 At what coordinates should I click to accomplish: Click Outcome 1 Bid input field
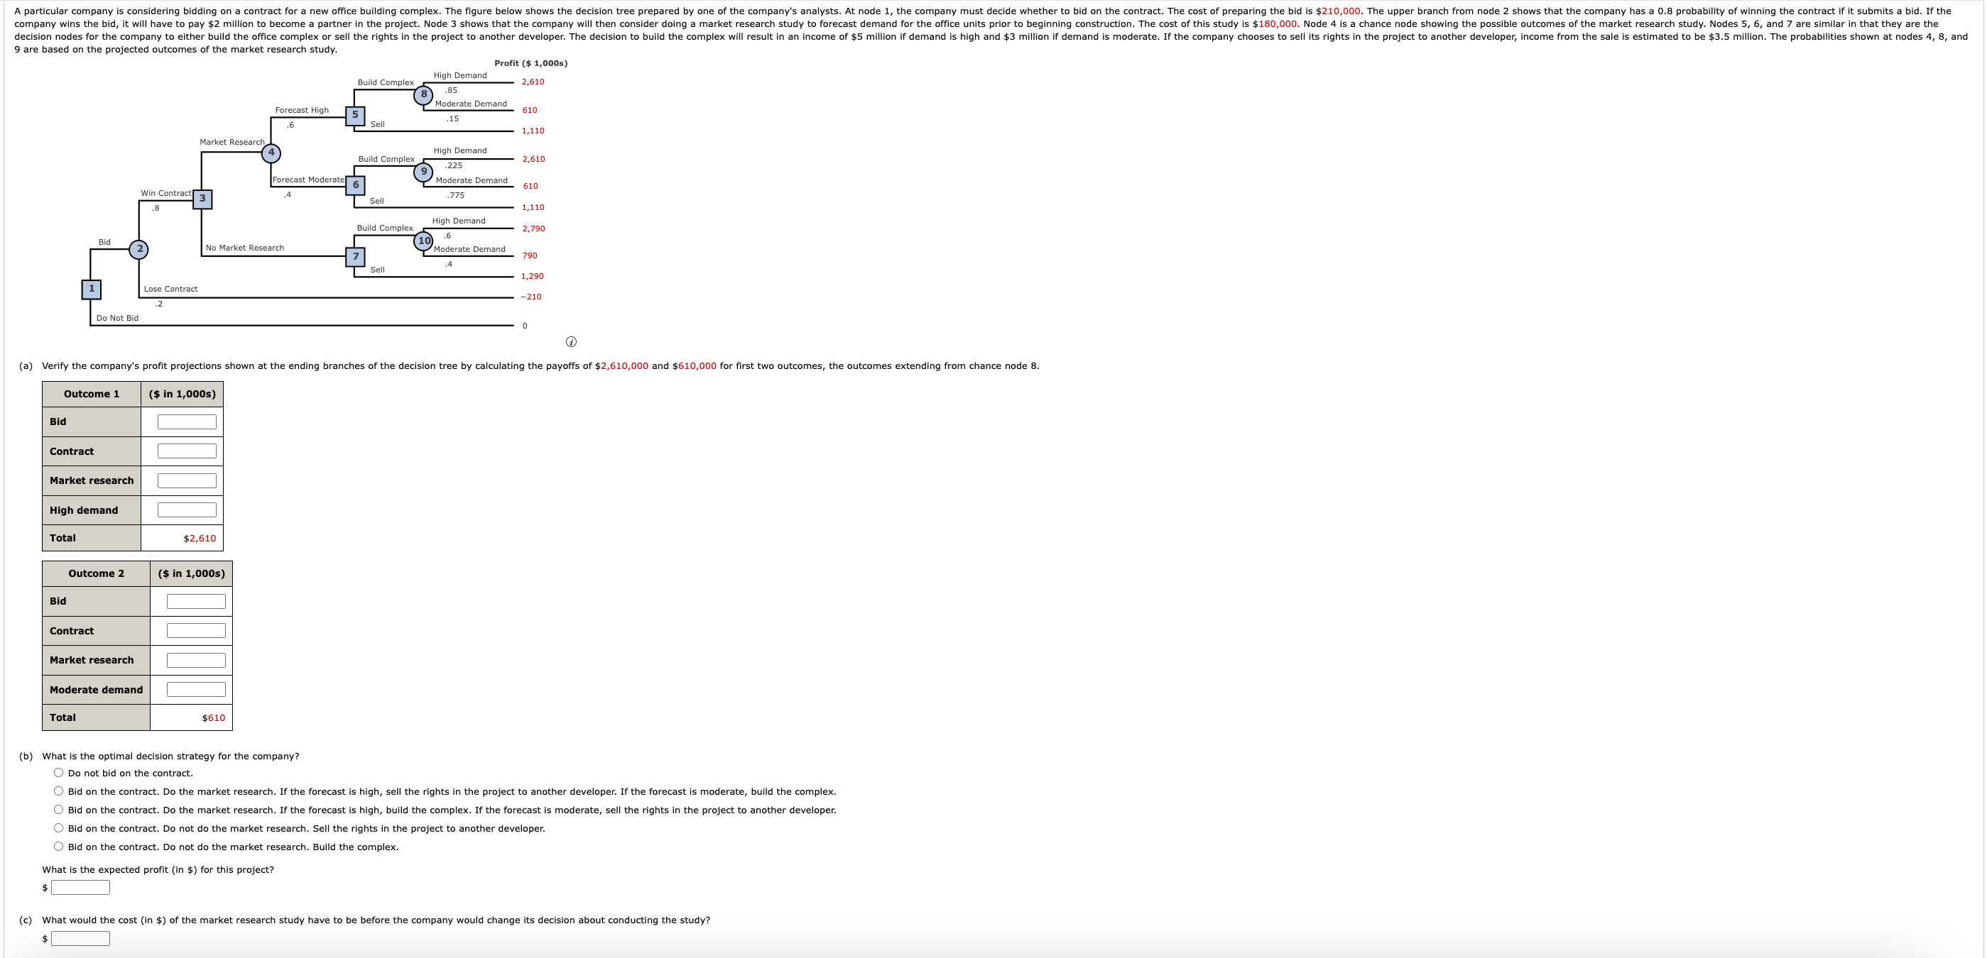(x=187, y=422)
